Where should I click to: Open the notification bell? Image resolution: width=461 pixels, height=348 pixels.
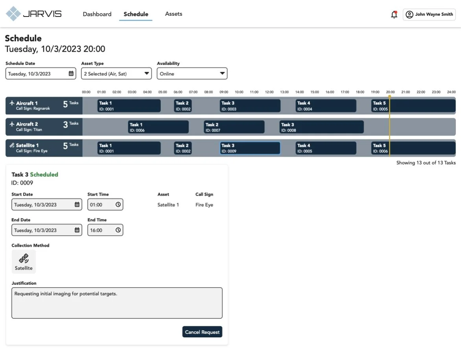coord(394,14)
